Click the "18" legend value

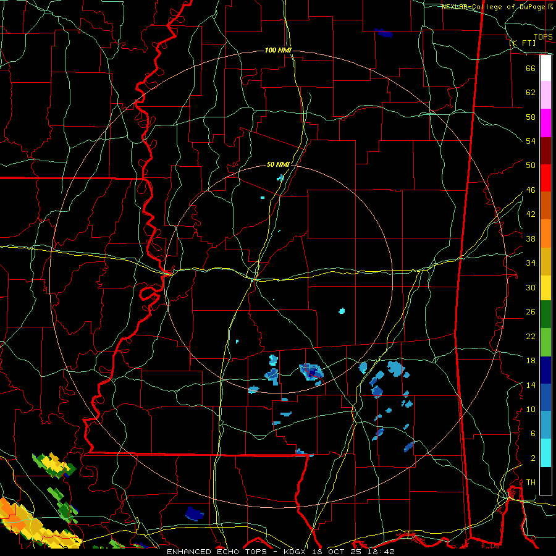tap(531, 361)
